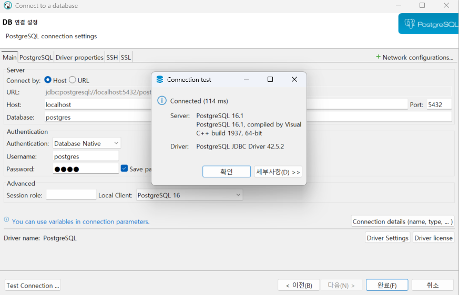The width and height of the screenshot is (459, 295).
Task: Finish setup with 완료(F) button
Action: coord(387,285)
